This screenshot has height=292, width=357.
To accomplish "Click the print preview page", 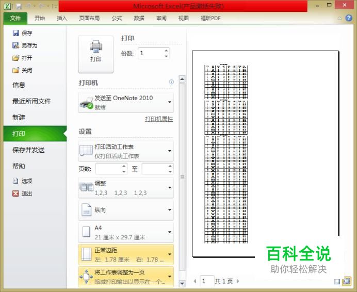I will coord(266,154).
